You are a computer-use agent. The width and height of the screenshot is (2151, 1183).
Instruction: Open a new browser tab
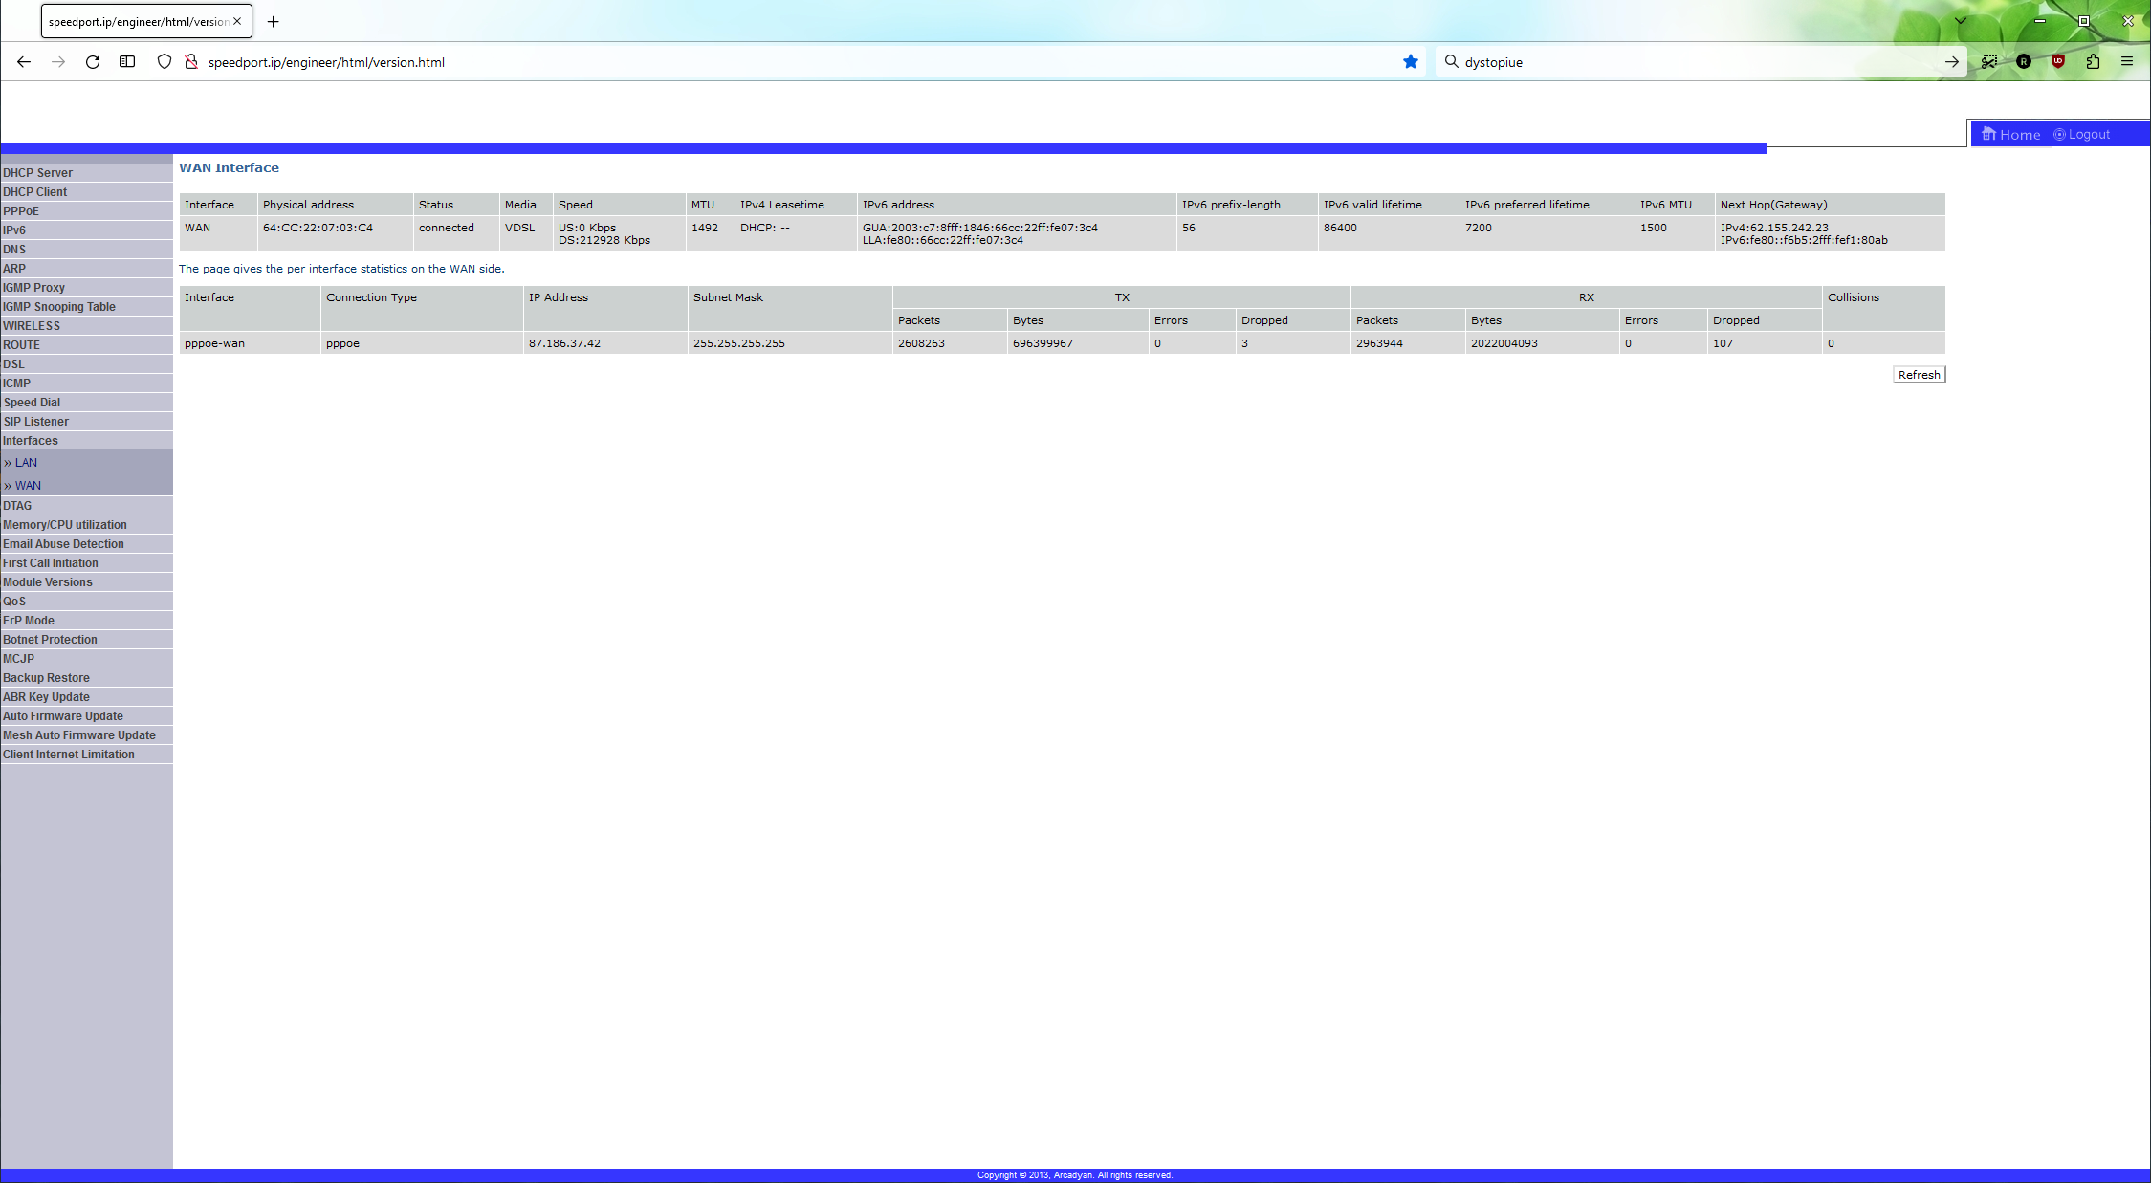click(273, 21)
